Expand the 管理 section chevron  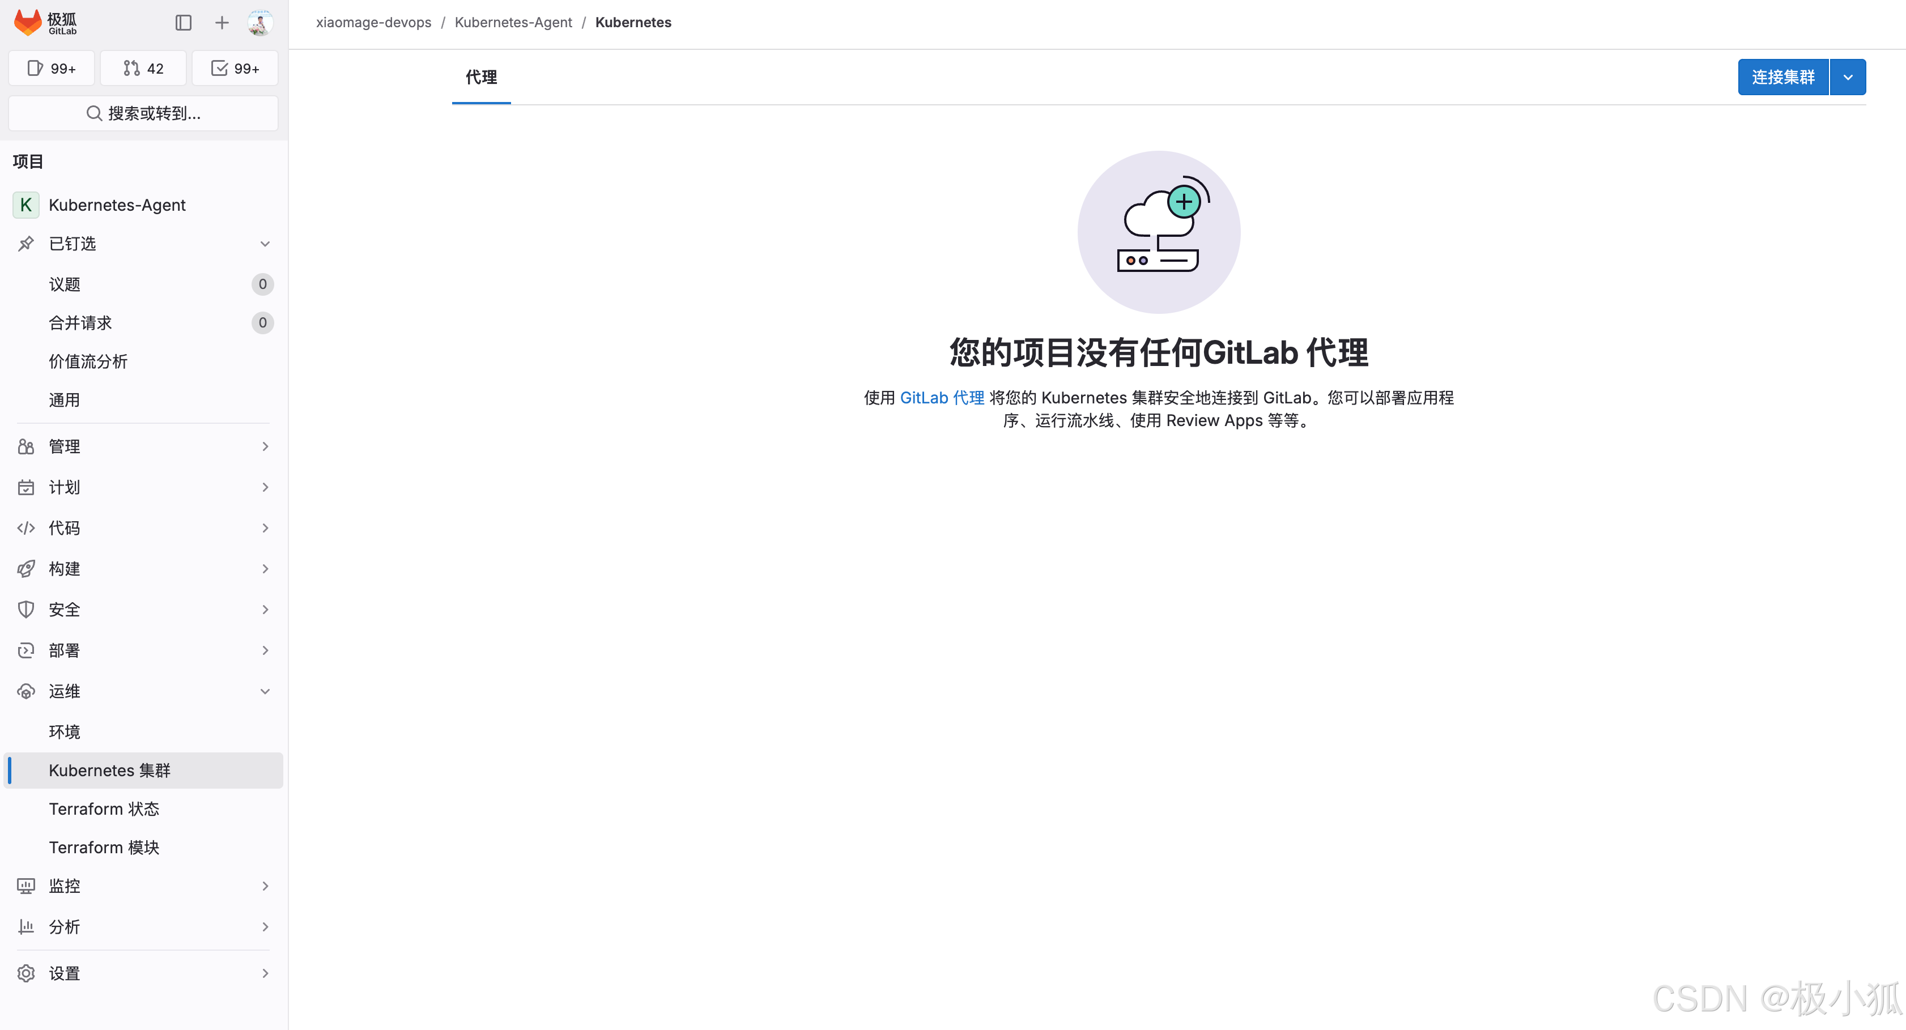click(x=265, y=446)
